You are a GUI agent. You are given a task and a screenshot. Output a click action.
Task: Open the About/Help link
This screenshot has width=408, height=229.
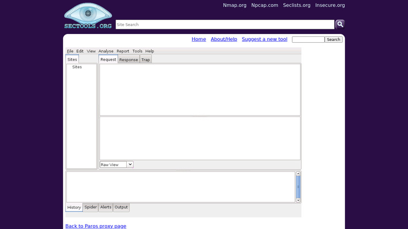[224, 39]
